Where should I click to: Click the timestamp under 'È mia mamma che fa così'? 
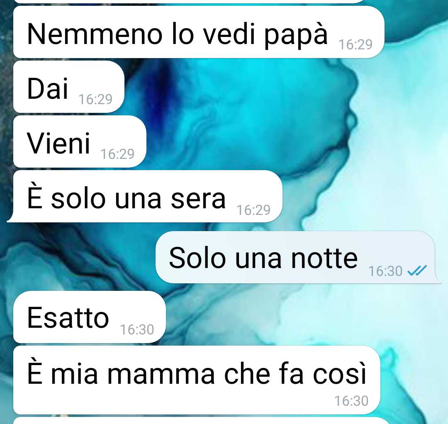click(x=351, y=401)
